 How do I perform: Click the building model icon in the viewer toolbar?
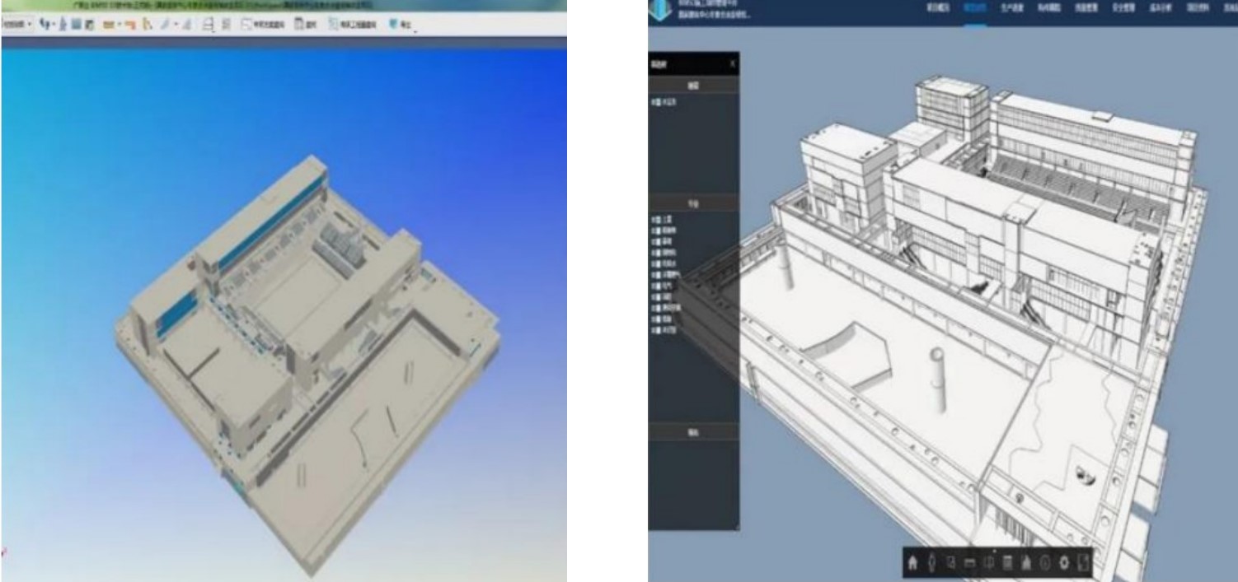tap(1026, 562)
